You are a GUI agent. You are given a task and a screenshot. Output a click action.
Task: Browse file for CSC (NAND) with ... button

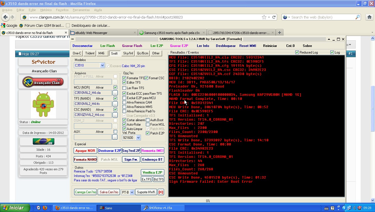(115, 115)
